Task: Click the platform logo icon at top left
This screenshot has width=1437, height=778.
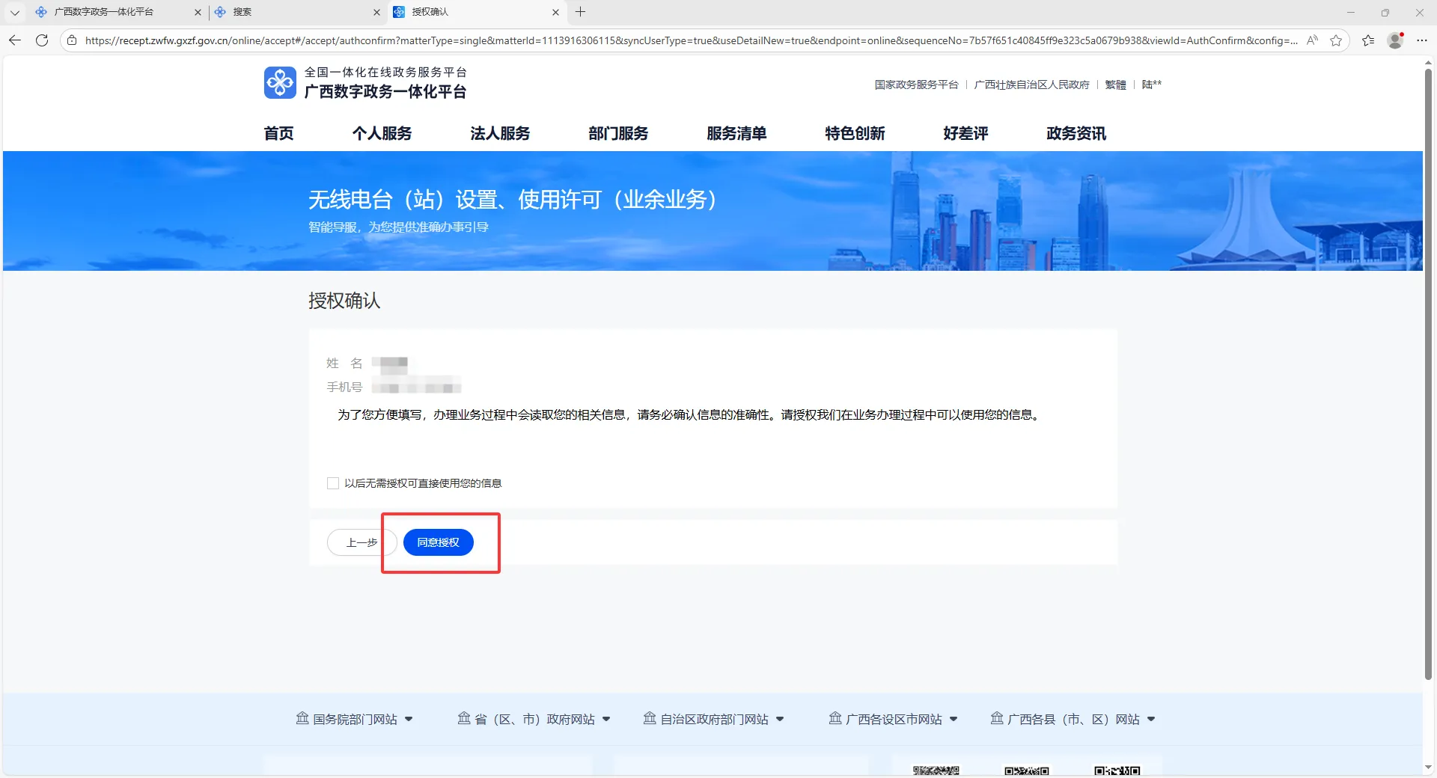Action: pos(280,82)
